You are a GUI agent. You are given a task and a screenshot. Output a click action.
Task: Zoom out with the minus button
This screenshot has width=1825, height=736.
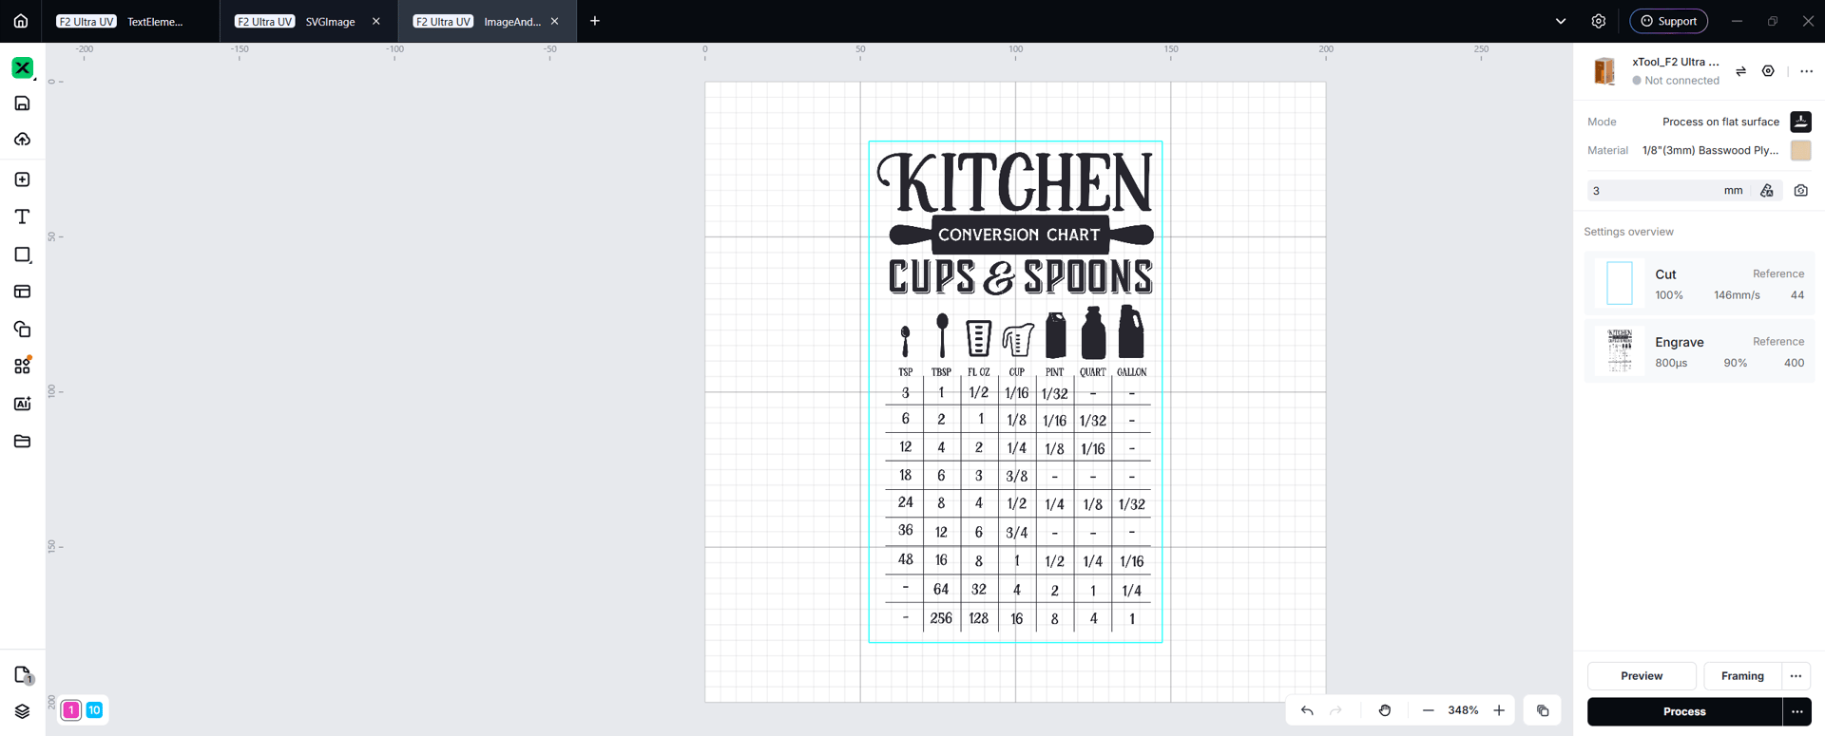click(x=1428, y=710)
